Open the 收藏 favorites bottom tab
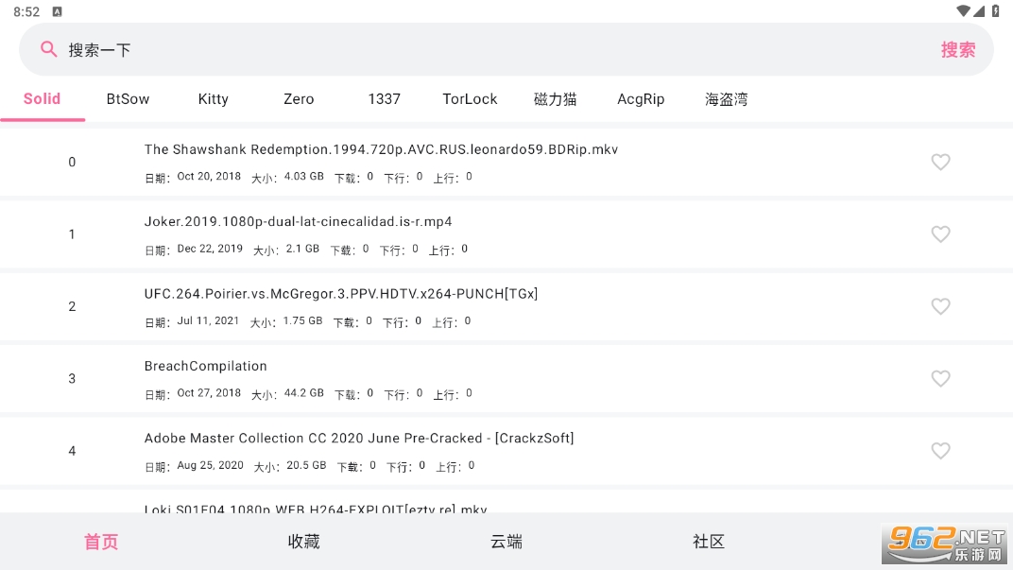 [x=303, y=542]
